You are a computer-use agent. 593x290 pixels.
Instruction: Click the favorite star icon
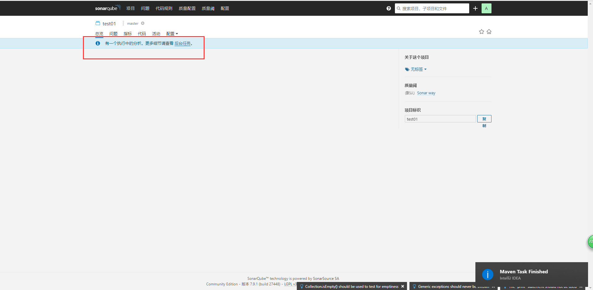(482, 32)
